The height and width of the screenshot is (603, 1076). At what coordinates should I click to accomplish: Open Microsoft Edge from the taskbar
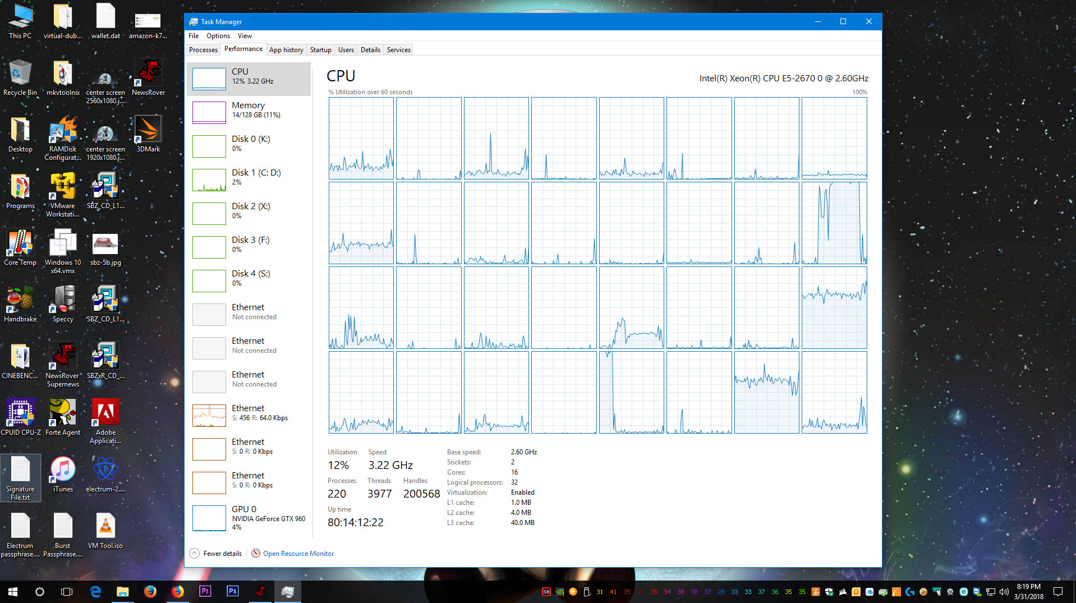95,591
